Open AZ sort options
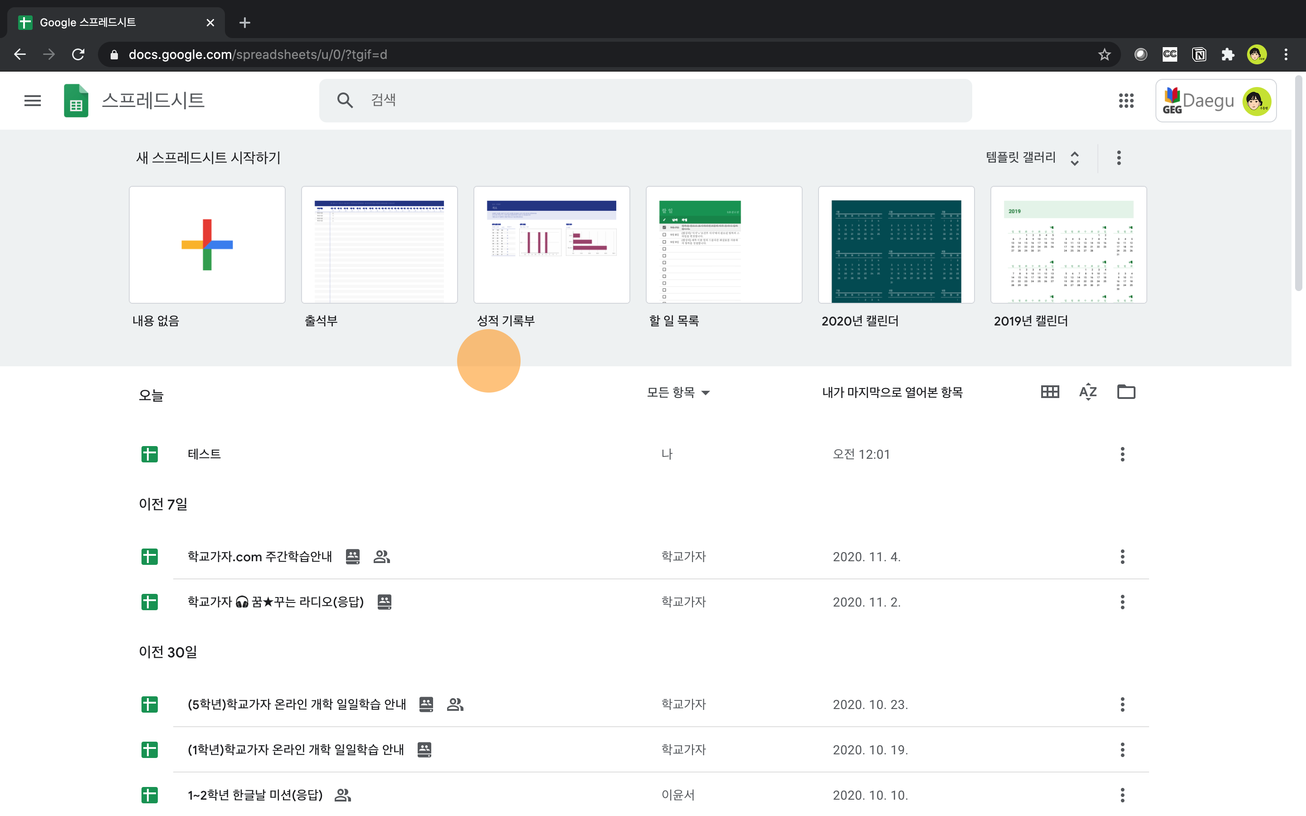Viewport: 1306px width, 816px height. point(1087,392)
